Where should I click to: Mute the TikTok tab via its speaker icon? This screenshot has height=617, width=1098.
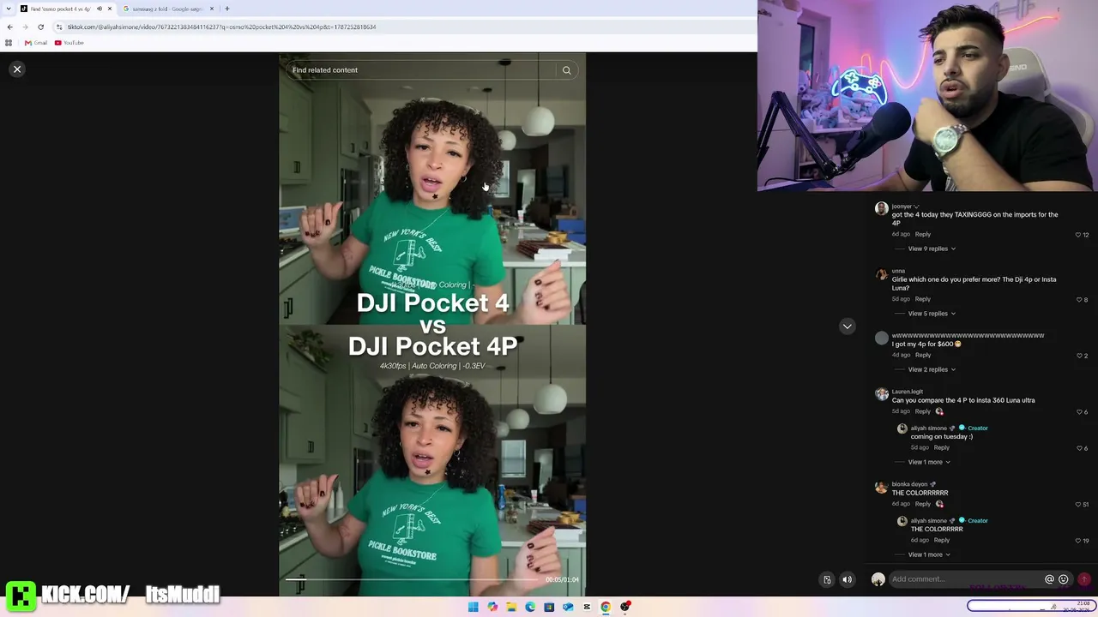click(x=99, y=9)
